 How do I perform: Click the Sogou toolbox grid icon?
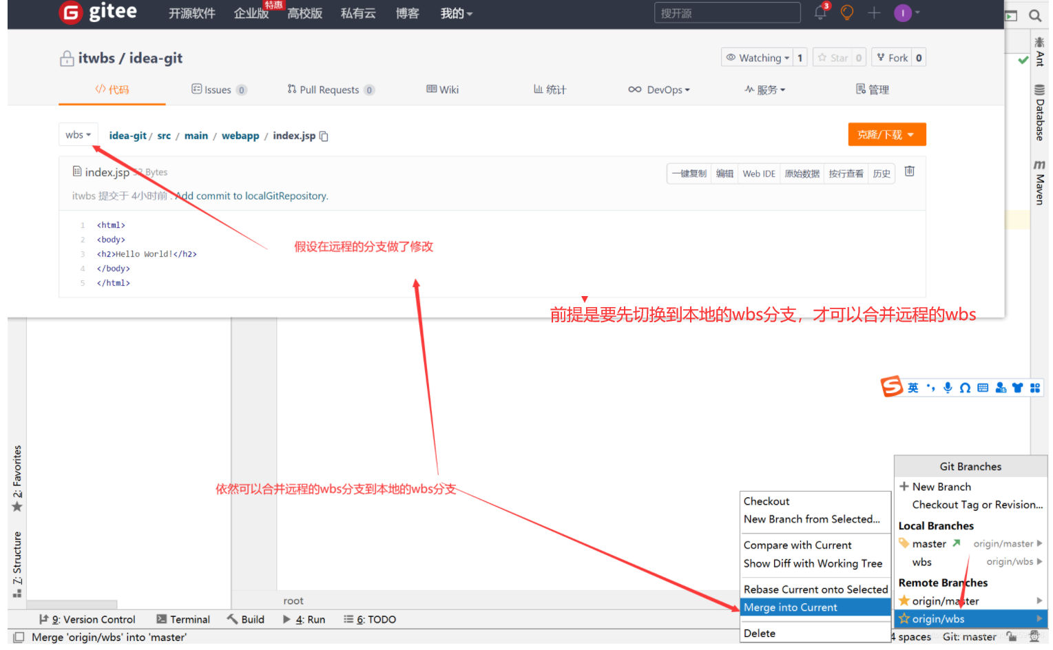point(1035,388)
